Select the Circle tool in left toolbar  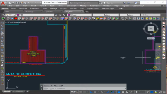click(x=2, y=35)
